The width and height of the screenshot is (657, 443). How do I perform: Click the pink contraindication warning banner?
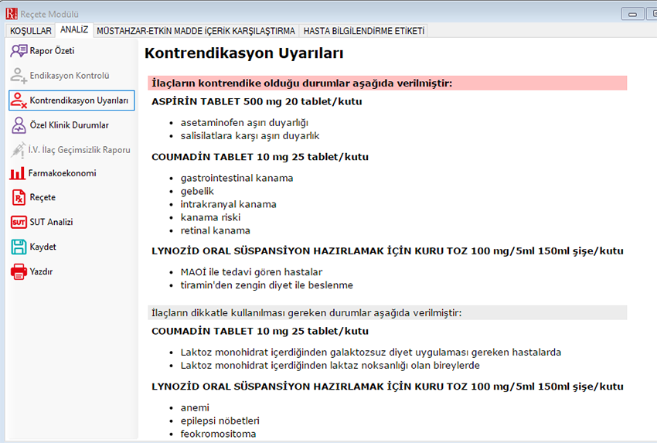(386, 83)
